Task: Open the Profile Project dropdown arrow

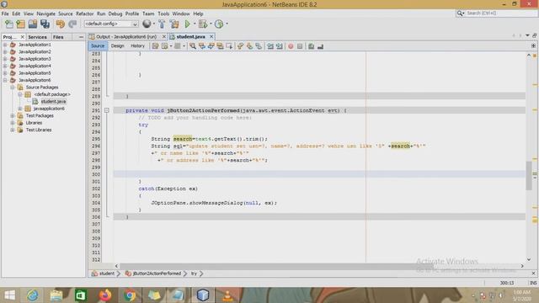Action: click(x=227, y=24)
